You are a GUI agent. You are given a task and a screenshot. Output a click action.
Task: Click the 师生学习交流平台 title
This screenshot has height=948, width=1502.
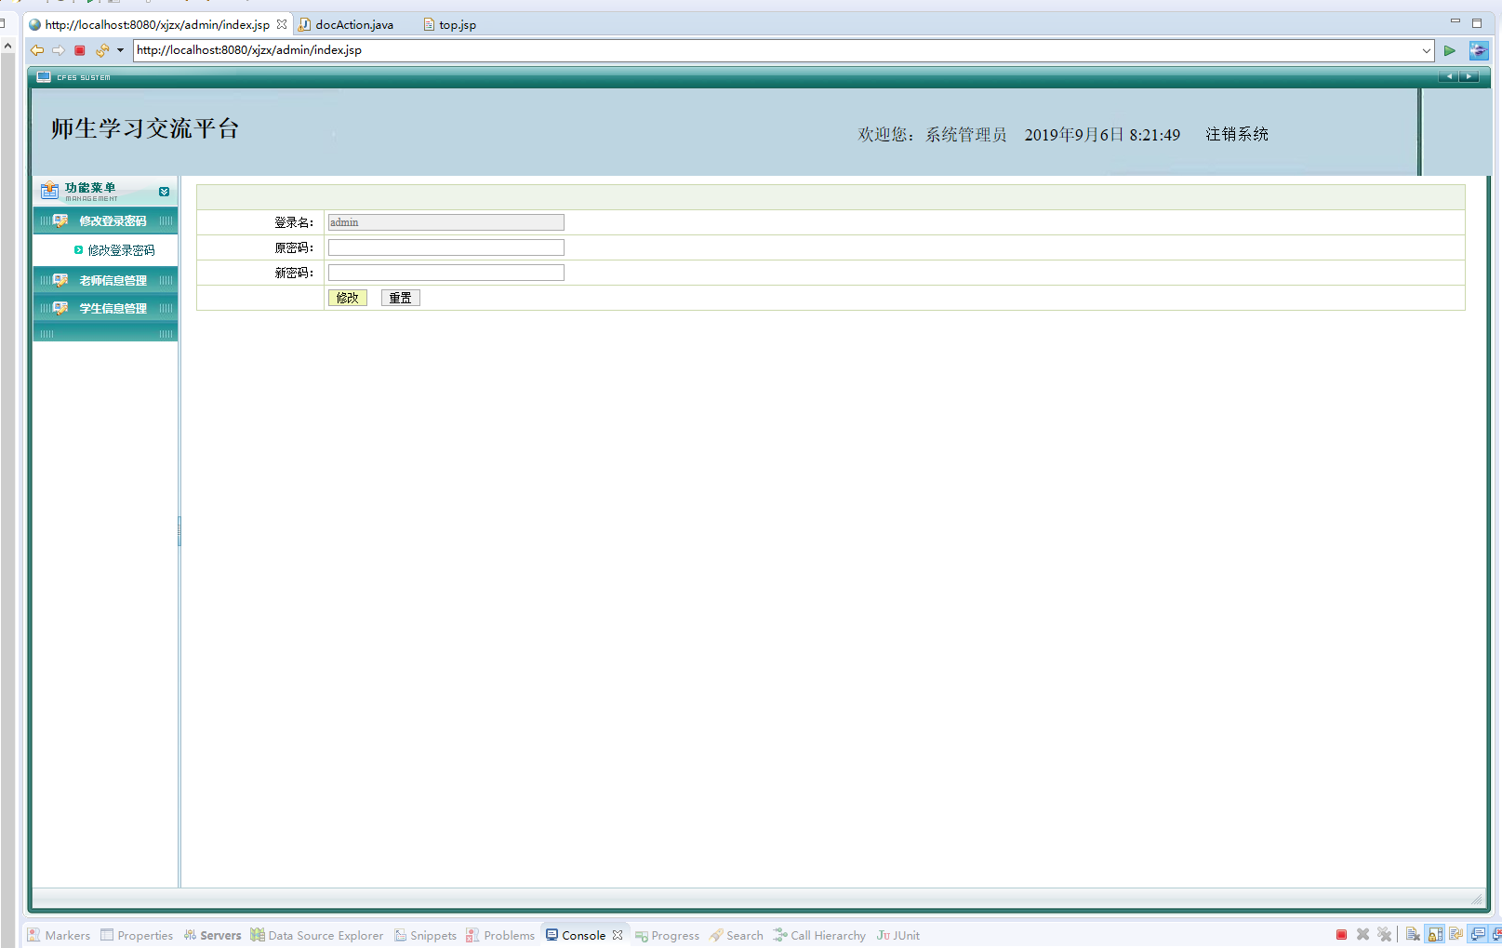pos(145,128)
